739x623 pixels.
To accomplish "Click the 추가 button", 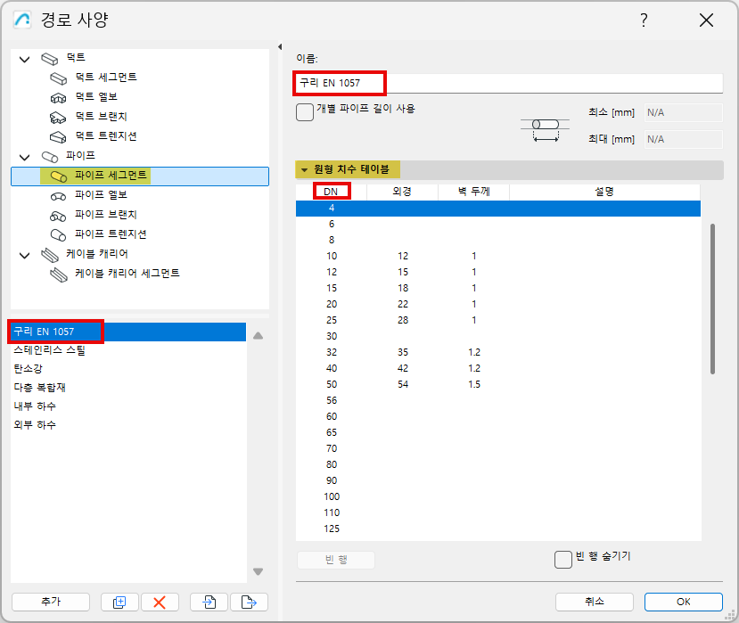I will click(x=51, y=602).
